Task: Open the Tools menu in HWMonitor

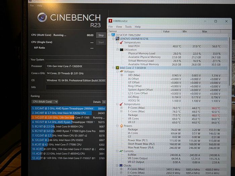Action: tap(128, 26)
